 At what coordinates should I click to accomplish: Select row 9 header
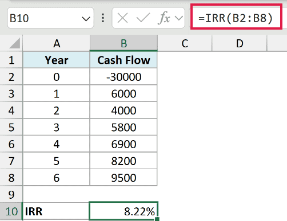[x=11, y=194]
